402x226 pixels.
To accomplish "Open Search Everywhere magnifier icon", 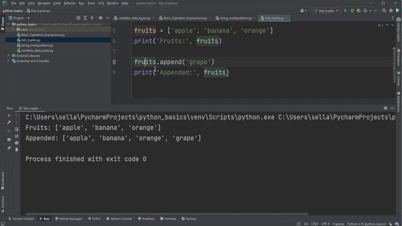I will pyautogui.click(x=384, y=11).
